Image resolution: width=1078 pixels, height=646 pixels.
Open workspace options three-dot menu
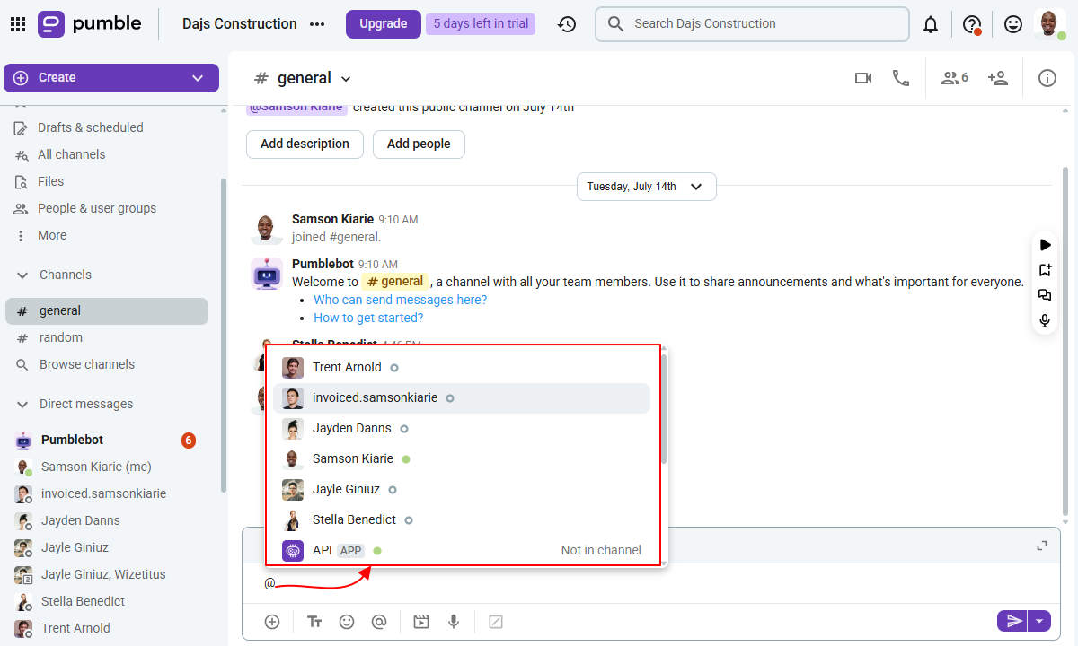pos(317,24)
